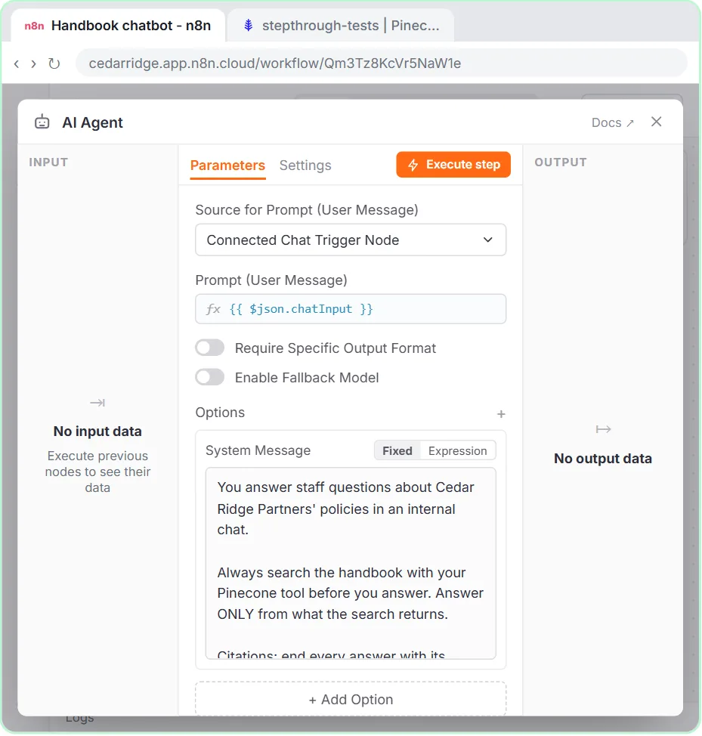The height and width of the screenshot is (736, 702).
Task: Click 'Execute previous nodes to see their data'
Action: tap(97, 472)
